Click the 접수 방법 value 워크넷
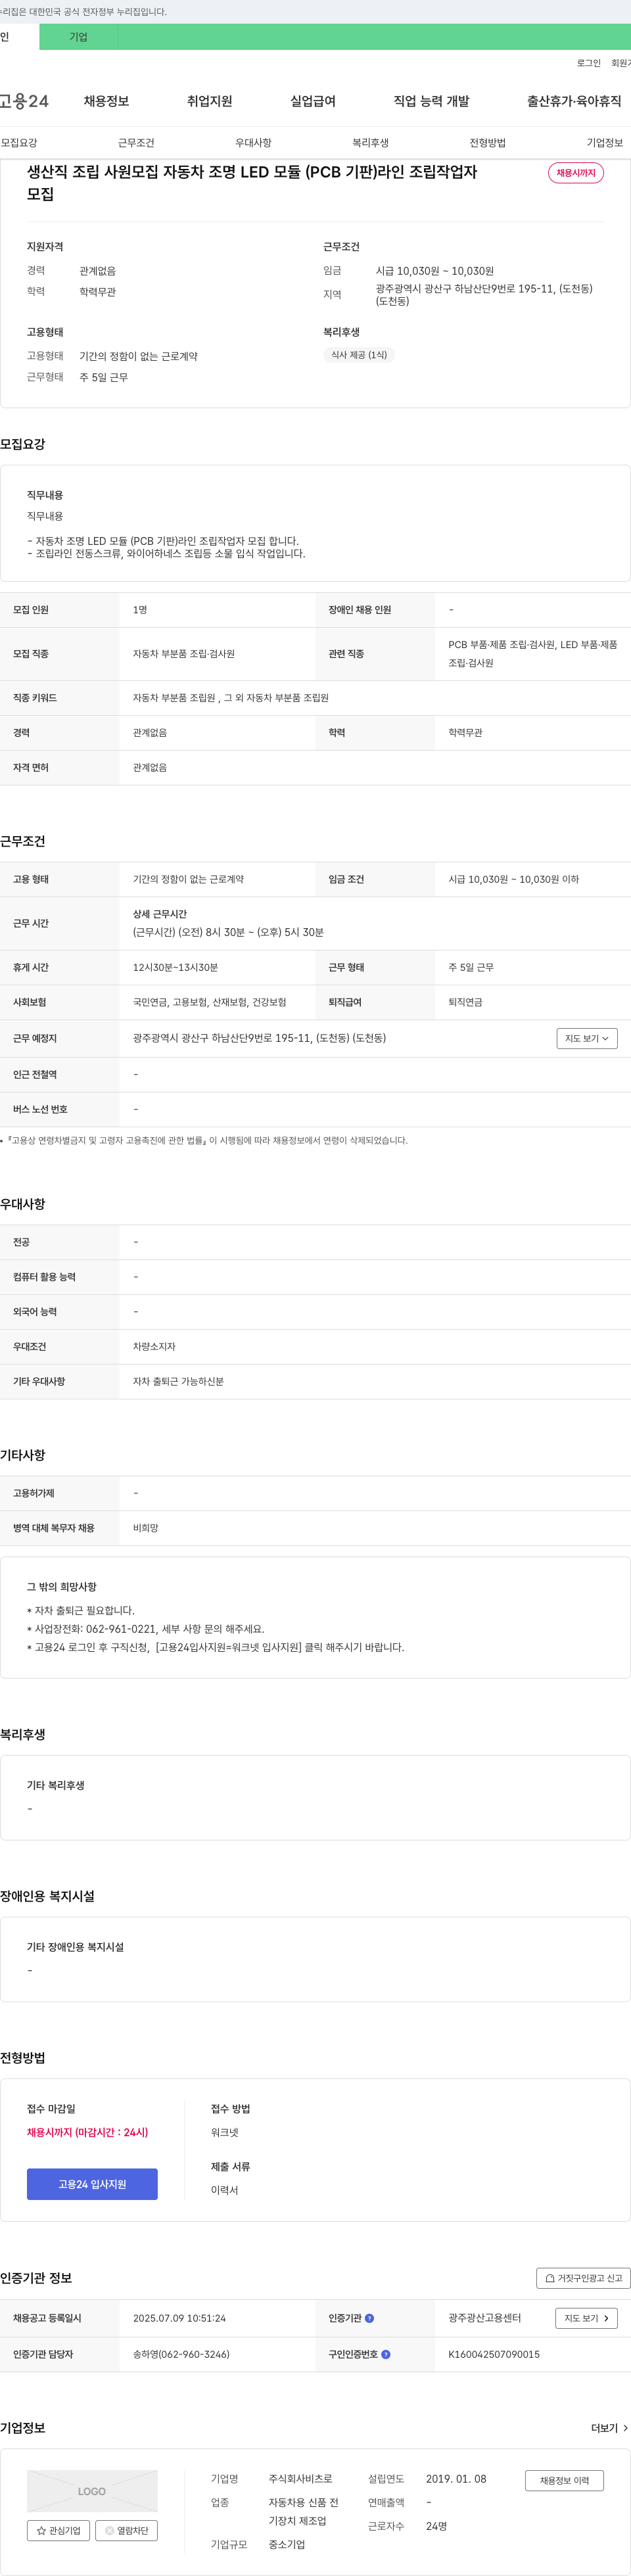This screenshot has width=631, height=2576. coord(224,2132)
